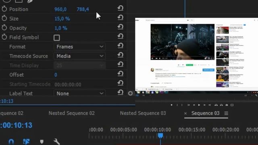258x145 pixels.
Task: Click the Effect Controls timecode :10:13
Action: pos(6,101)
